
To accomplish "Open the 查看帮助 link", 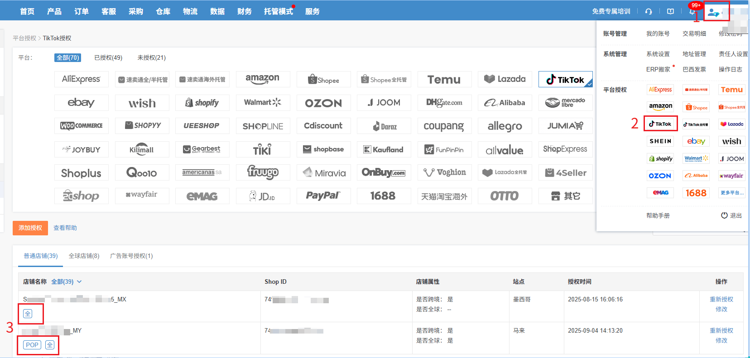I will click(x=65, y=228).
